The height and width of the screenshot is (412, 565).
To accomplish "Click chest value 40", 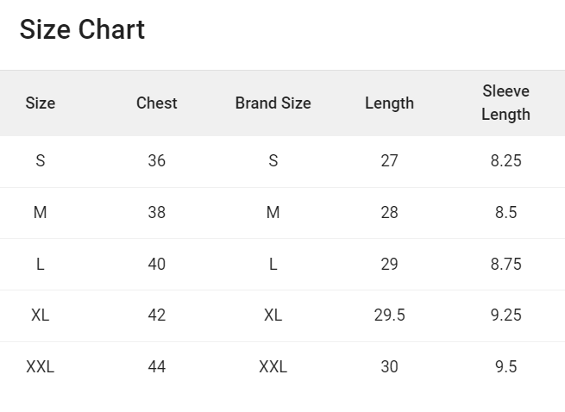I will click(x=157, y=265).
